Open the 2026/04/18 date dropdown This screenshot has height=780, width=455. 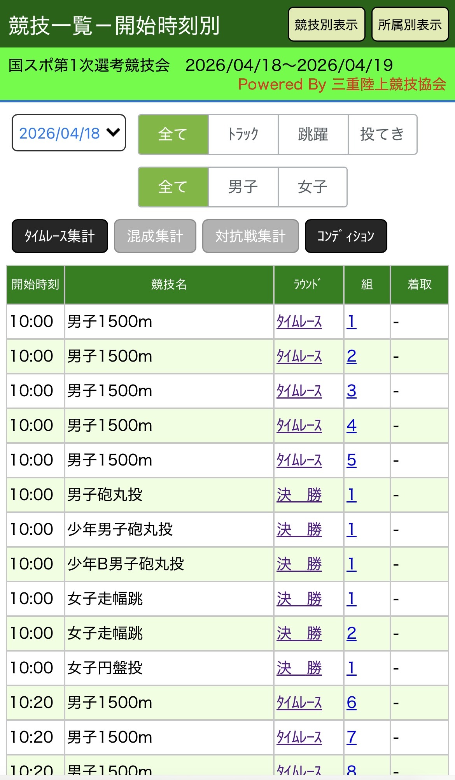pos(69,133)
